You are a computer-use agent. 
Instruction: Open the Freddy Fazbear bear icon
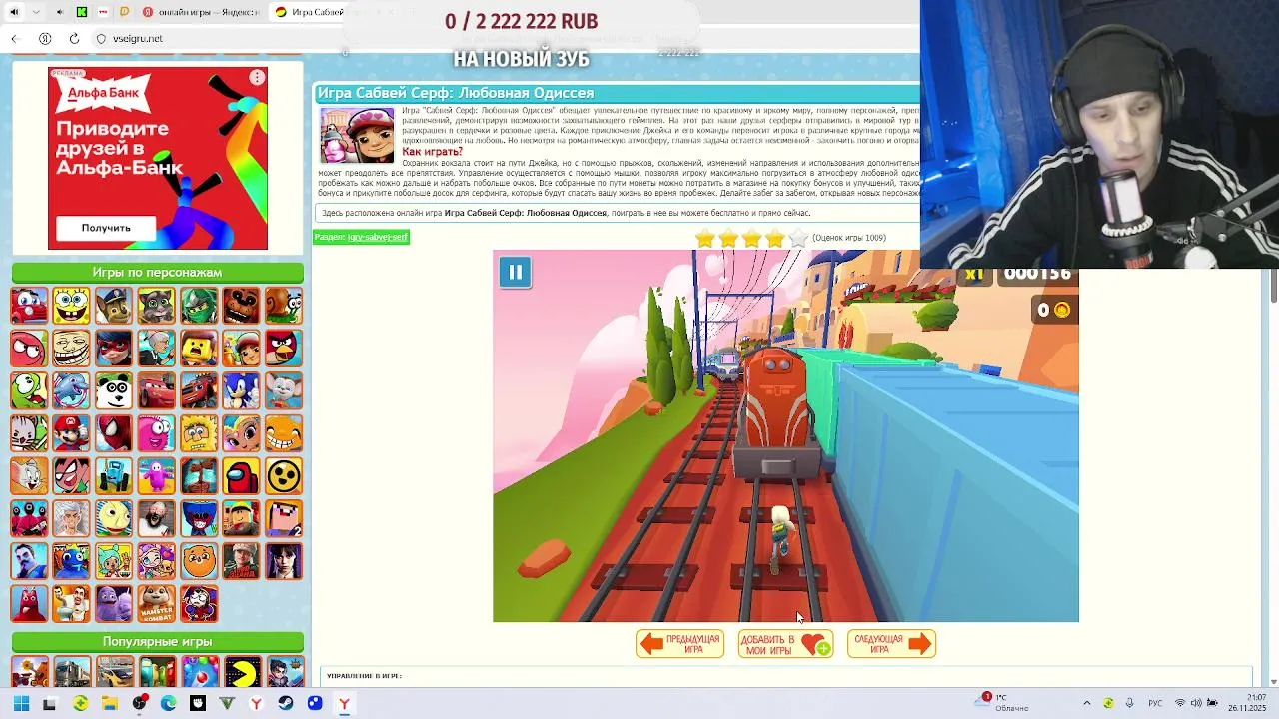tap(241, 306)
